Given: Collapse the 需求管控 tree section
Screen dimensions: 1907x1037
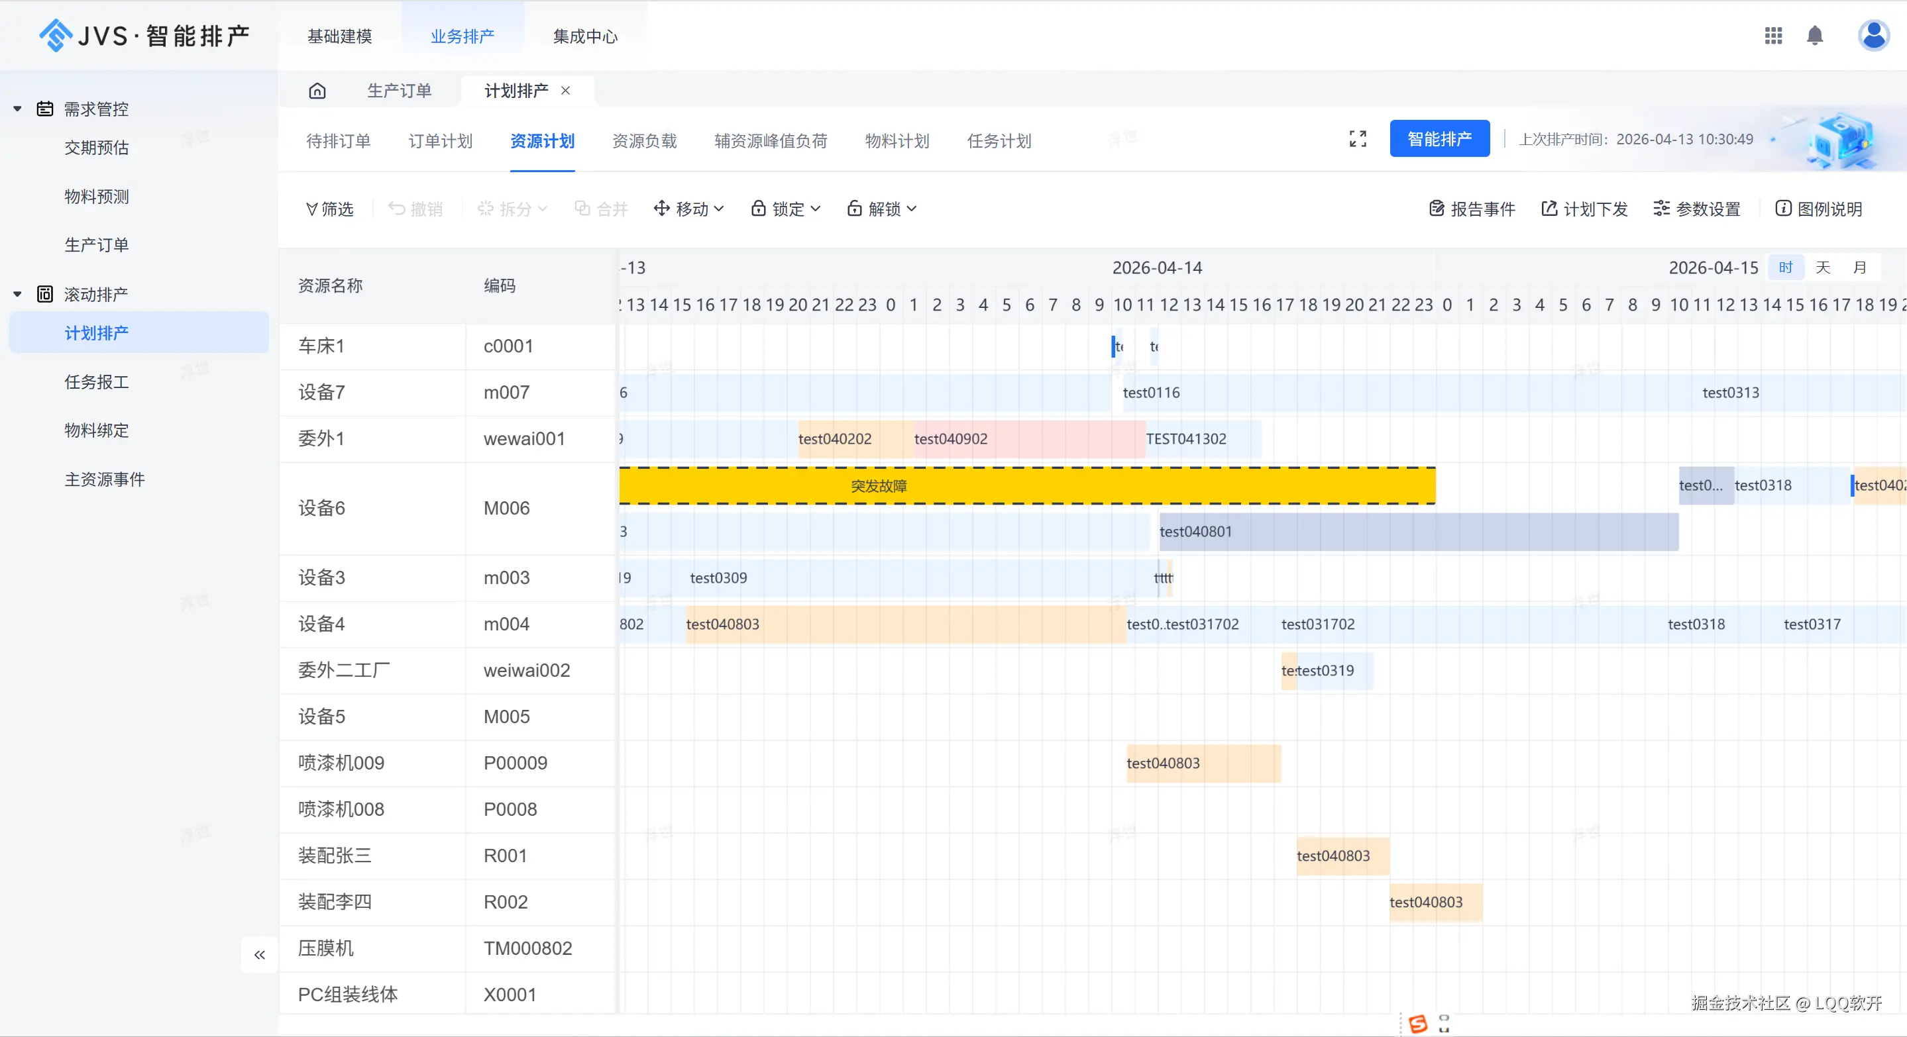Looking at the screenshot, I should click(x=18, y=109).
